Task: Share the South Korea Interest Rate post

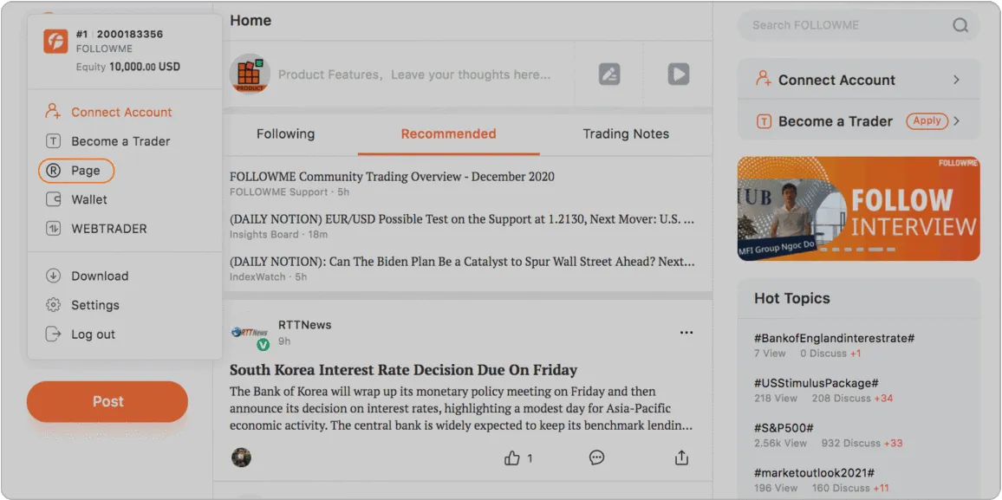Action: [681, 458]
